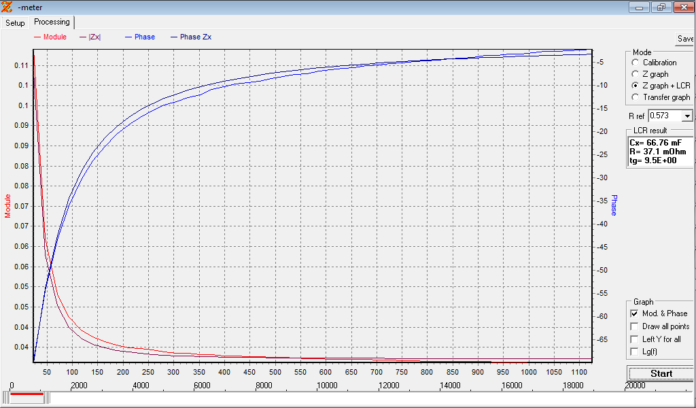Click the Phase Zx legend entry
This screenshot has height=408, width=696.
pos(191,37)
